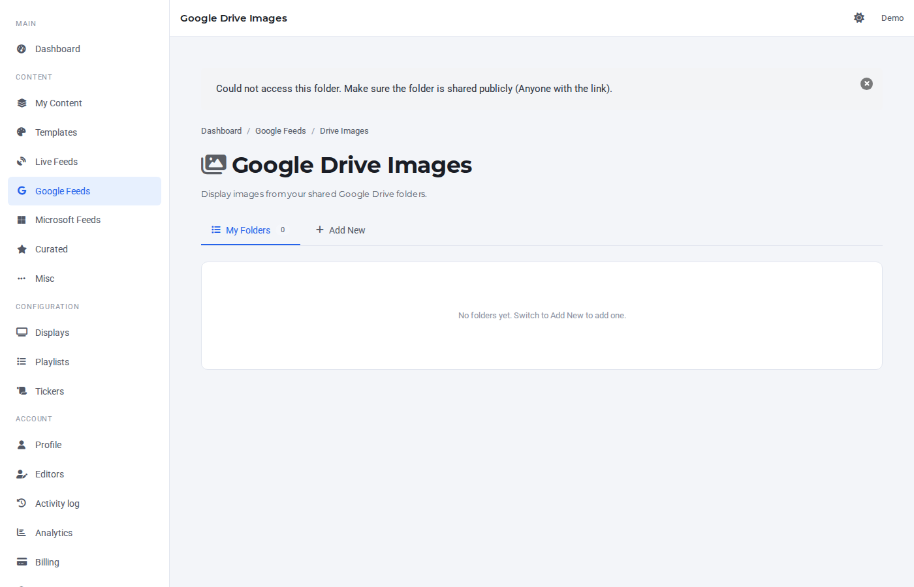The height and width of the screenshot is (587, 914).
Task: Click the Playlists list icon
Action: click(x=22, y=361)
